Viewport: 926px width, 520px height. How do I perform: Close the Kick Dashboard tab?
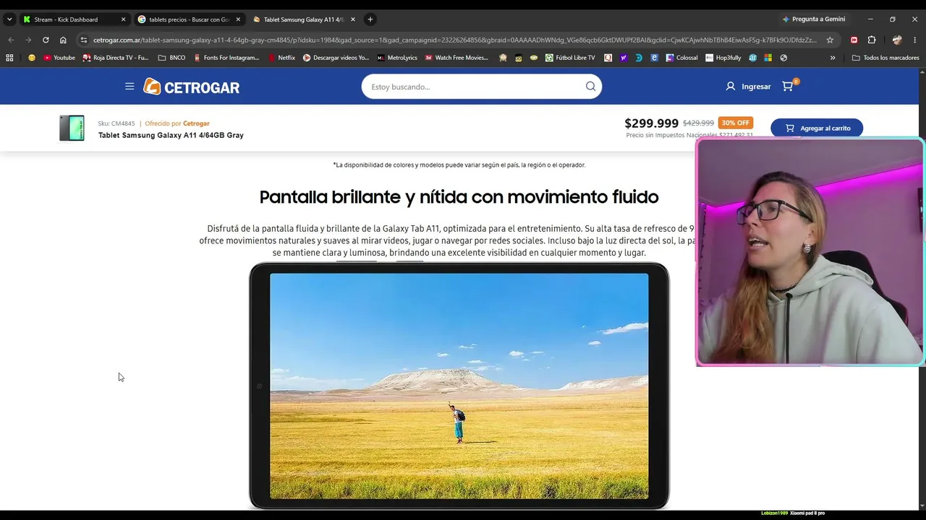pyautogui.click(x=123, y=19)
